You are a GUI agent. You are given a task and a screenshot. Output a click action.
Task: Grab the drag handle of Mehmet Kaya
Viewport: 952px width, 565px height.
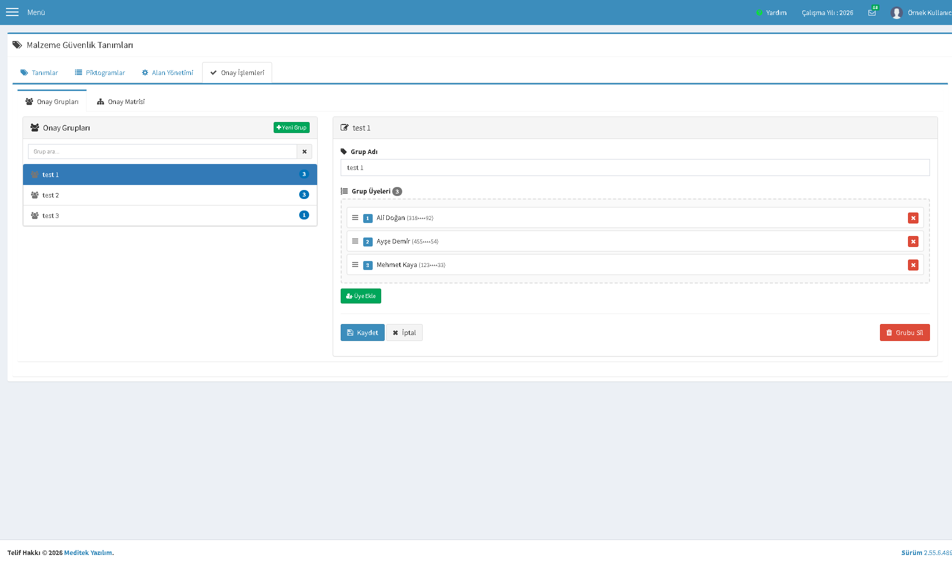tap(355, 264)
